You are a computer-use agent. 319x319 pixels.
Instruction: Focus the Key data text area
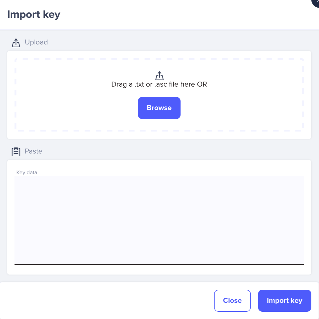(159, 220)
